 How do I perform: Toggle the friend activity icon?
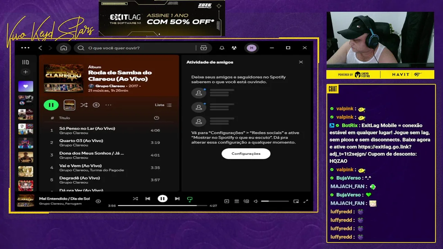(x=234, y=48)
